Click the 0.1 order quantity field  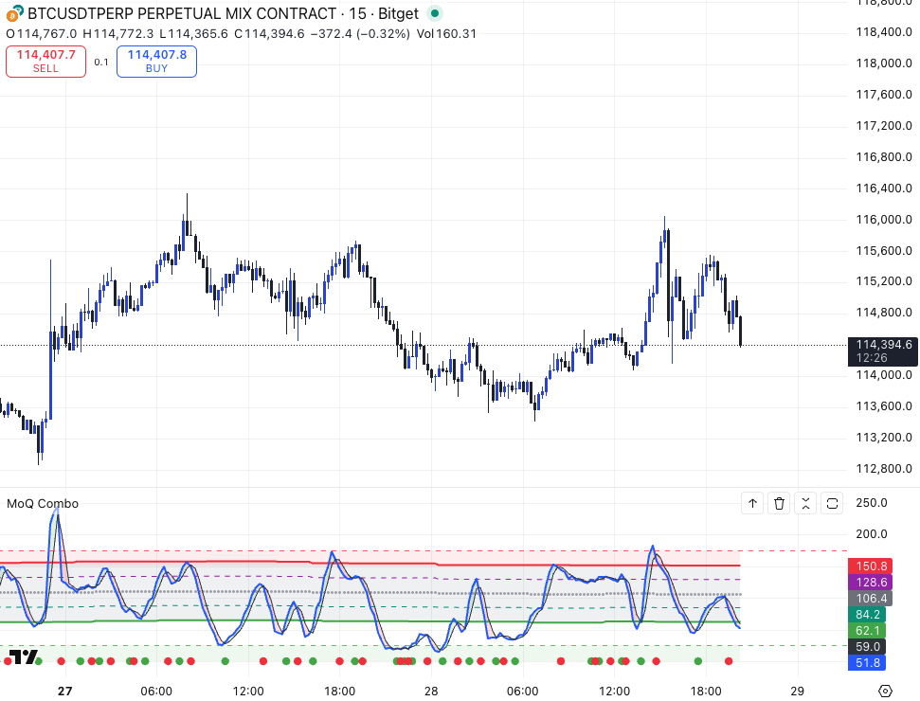(101, 63)
